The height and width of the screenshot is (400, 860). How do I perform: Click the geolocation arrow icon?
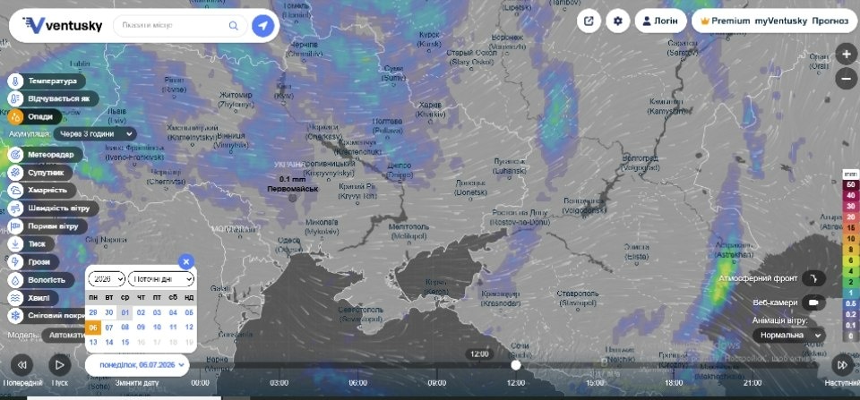coord(263,25)
